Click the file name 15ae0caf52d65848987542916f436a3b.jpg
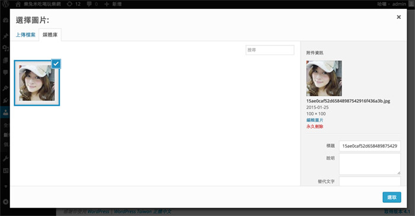The image size is (415, 216). tap(348, 101)
